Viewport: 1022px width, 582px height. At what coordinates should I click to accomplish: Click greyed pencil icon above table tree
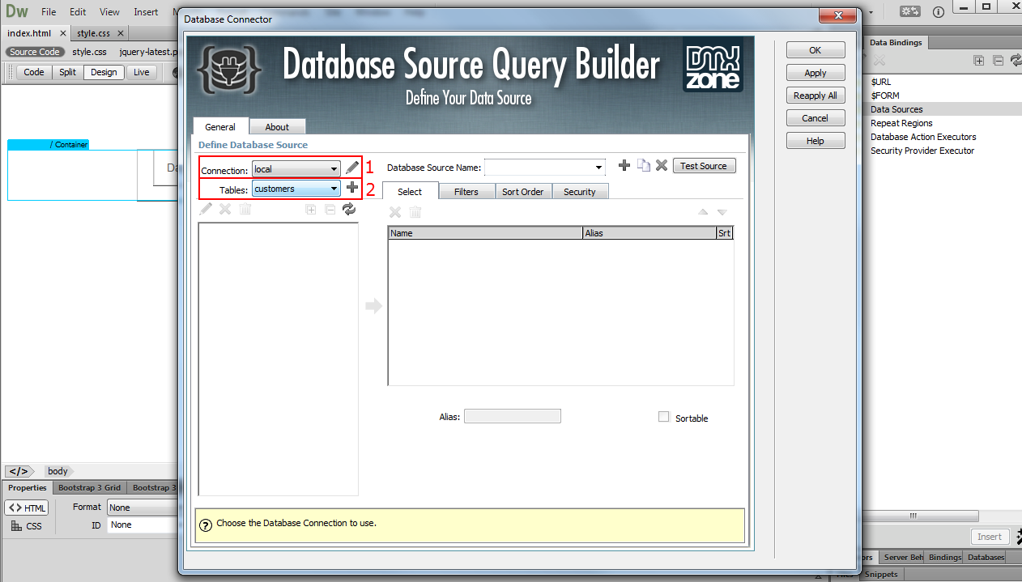coord(207,210)
